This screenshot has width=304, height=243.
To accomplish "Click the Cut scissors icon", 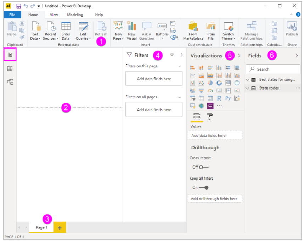I will pos(22,23).
